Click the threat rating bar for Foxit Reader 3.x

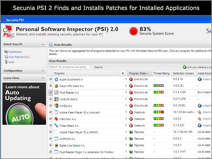click(x=159, y=92)
